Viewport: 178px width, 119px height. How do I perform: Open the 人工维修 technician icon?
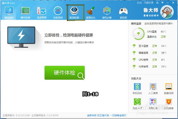click(153, 87)
